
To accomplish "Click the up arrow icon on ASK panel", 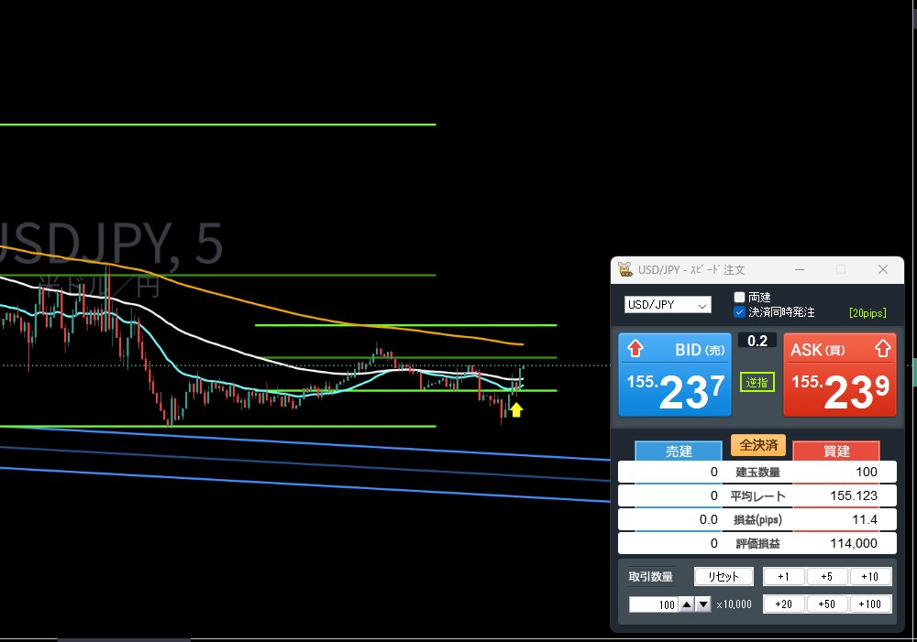I will [x=882, y=349].
